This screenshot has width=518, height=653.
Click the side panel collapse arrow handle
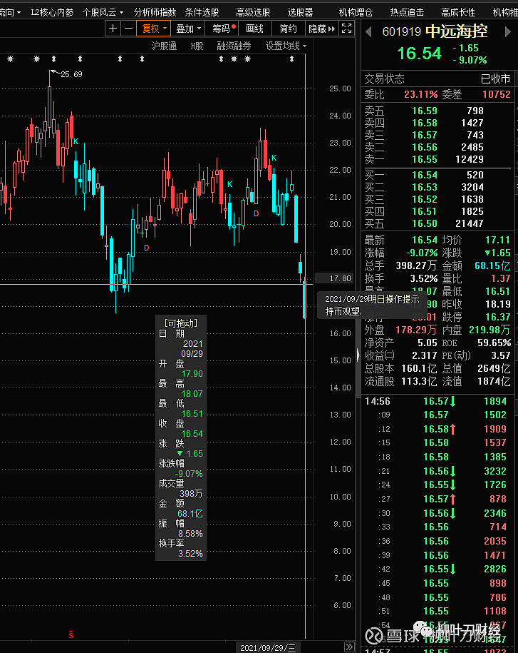[x=358, y=355]
